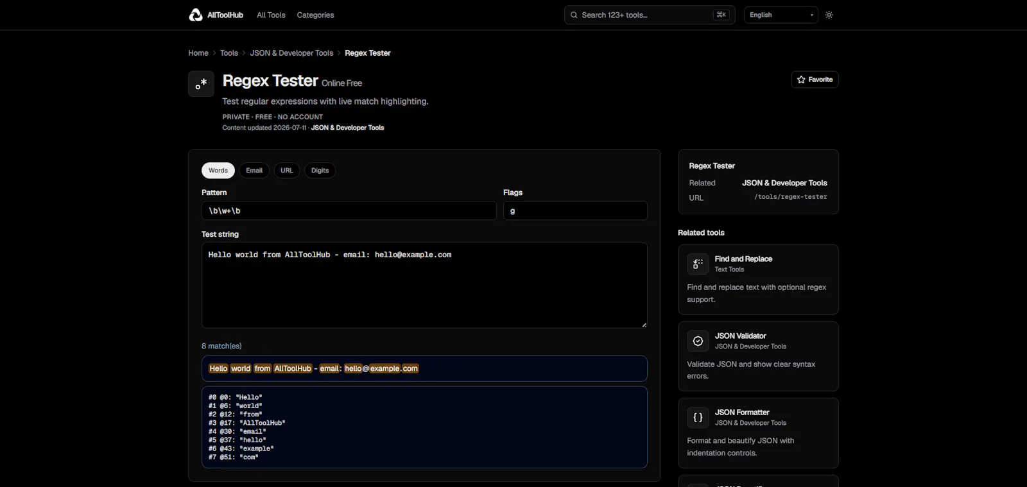Screen dimensions: 1027x487
Task: Click the Favorite button
Action: coord(815,80)
